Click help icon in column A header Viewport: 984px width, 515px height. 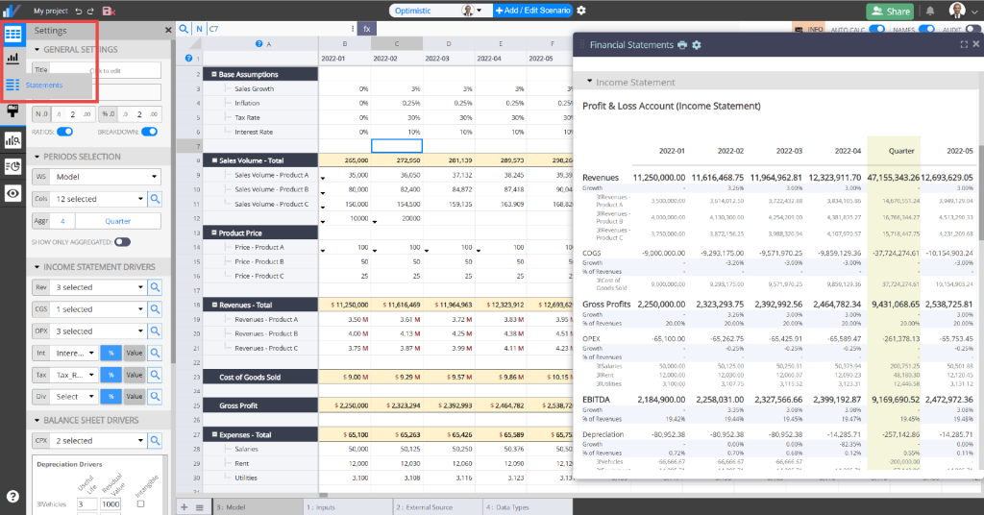tap(258, 44)
